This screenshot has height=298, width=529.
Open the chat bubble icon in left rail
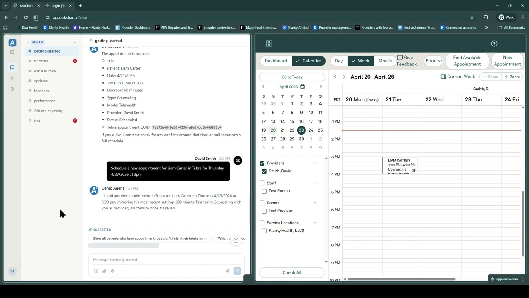(x=12, y=67)
